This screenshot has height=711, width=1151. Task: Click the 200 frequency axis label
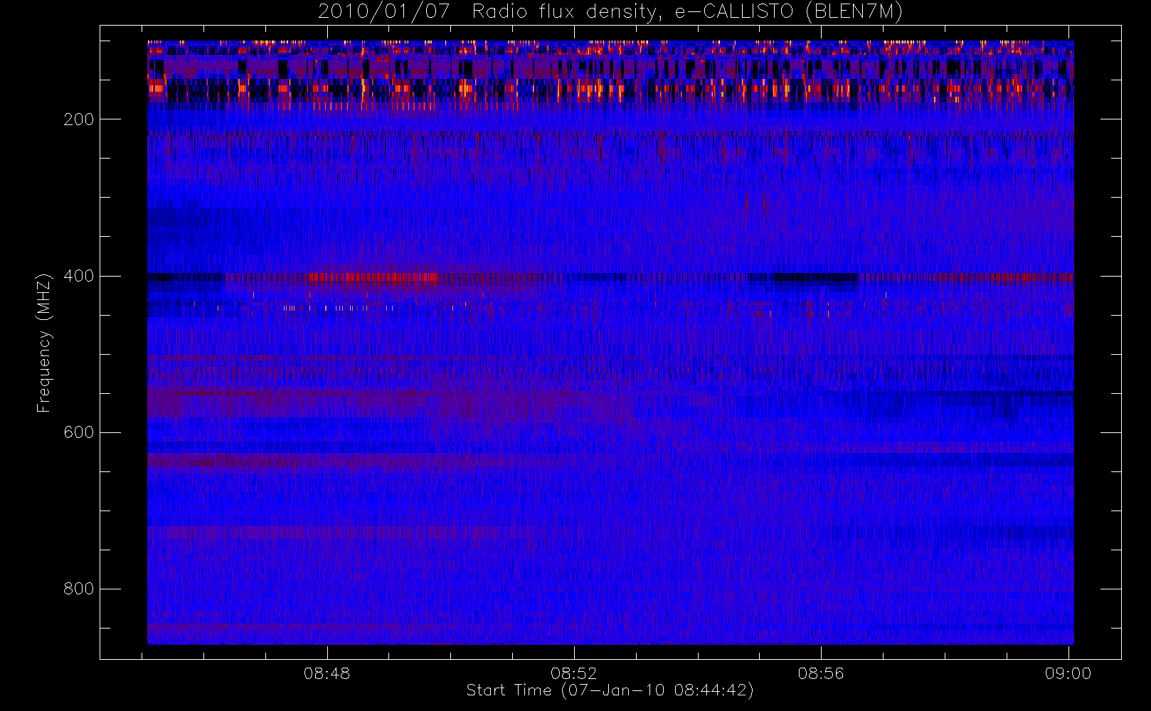point(78,119)
